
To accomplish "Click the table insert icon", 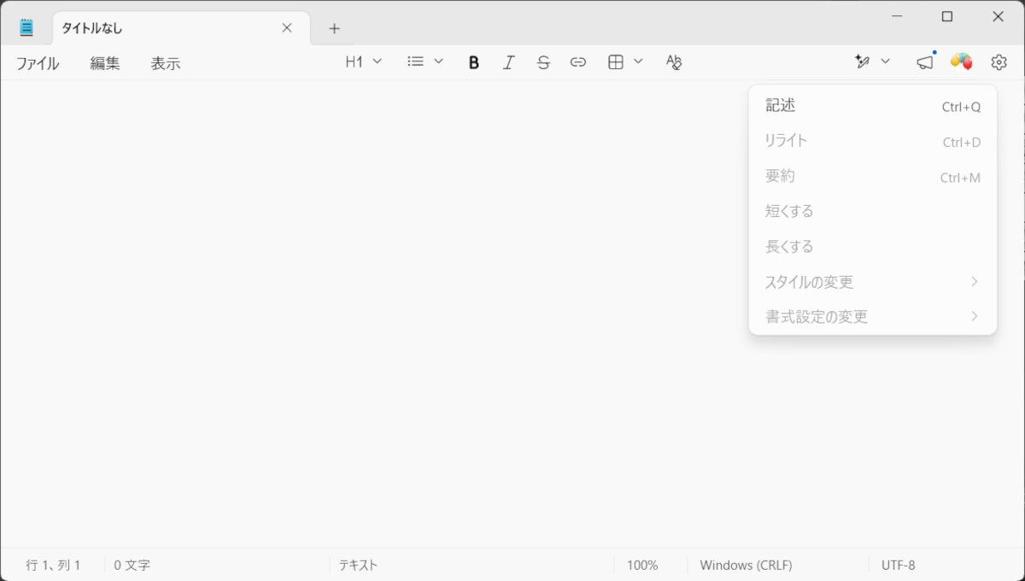I will 616,62.
